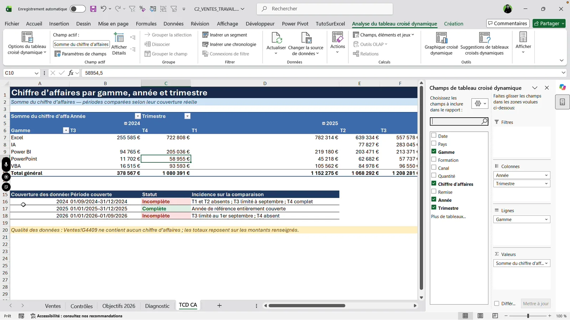This screenshot has height=320, width=570.
Task: Enable the Différer layout update checkbox
Action: coord(497,303)
